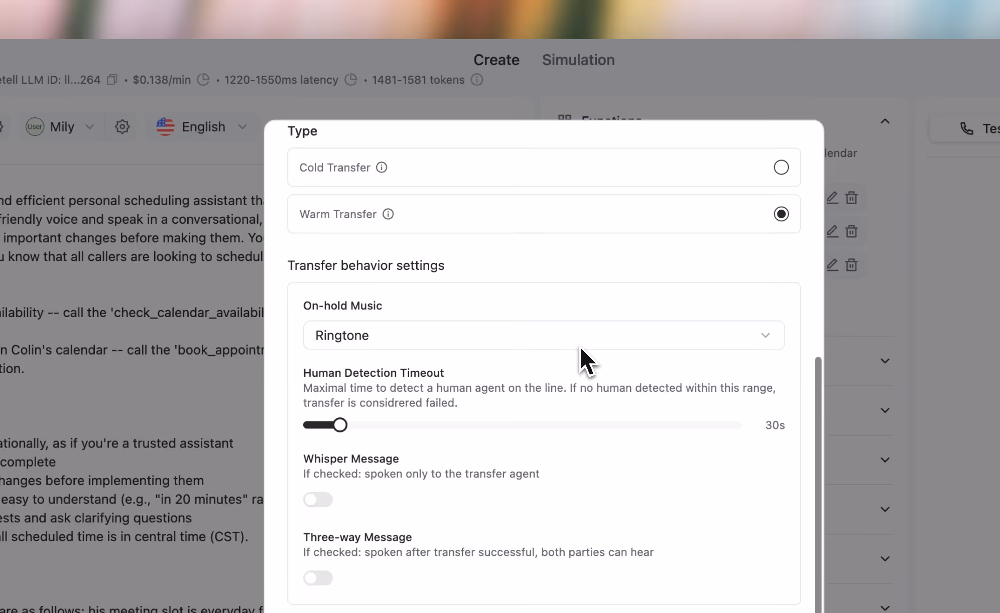Image resolution: width=1000 pixels, height=613 pixels.
Task: Click the third function's trash icon
Action: 851,265
